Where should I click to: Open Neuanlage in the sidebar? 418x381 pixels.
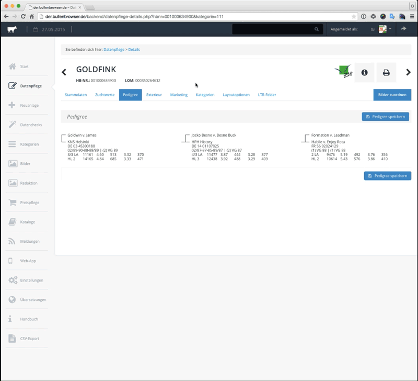click(29, 105)
